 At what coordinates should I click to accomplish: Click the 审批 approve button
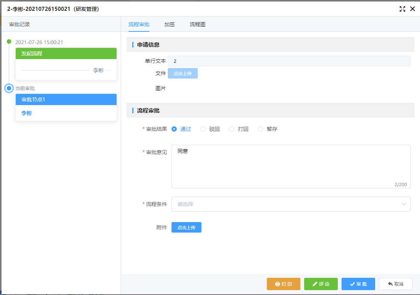coord(358,284)
